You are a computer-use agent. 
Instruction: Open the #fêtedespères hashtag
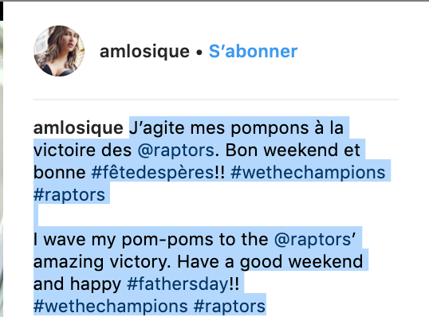point(152,173)
